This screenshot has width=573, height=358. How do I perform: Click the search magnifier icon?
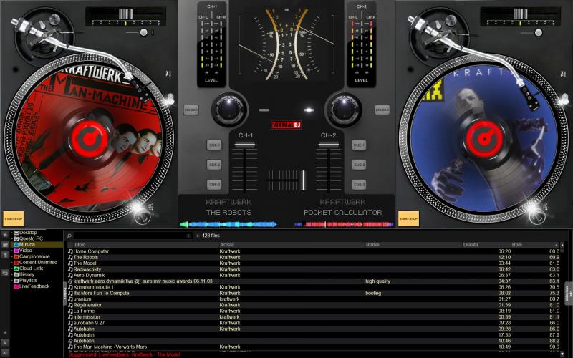pyautogui.click(x=69, y=236)
